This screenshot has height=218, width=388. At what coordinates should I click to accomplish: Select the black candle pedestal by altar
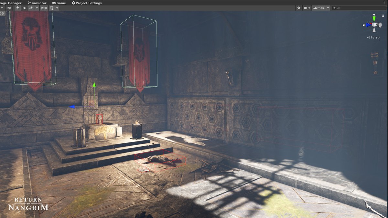tap(137, 131)
